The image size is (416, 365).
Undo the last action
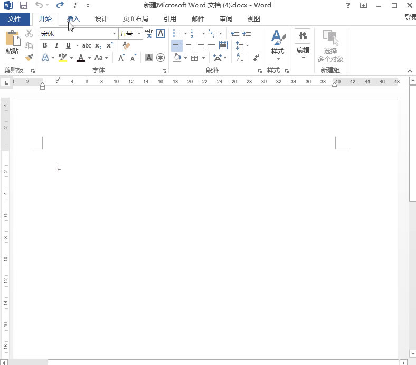[x=39, y=5]
